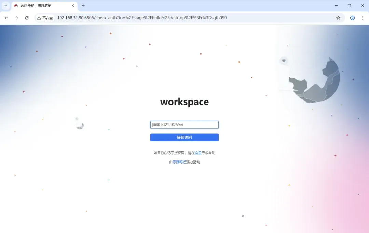This screenshot has width=369, height=233.
Task: Open the Chrome three-dot menu
Action: coord(363,18)
